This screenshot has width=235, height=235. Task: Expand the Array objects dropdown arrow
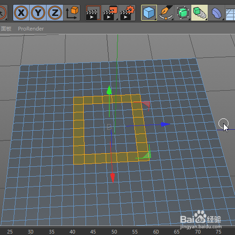coord(206,19)
